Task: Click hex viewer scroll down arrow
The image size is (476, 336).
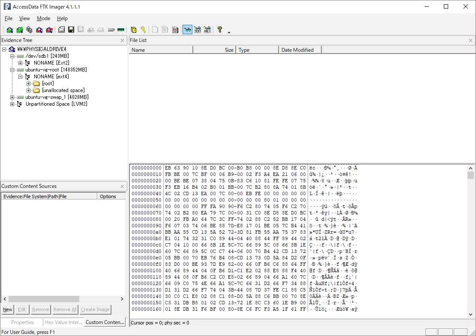Action: (x=470, y=315)
